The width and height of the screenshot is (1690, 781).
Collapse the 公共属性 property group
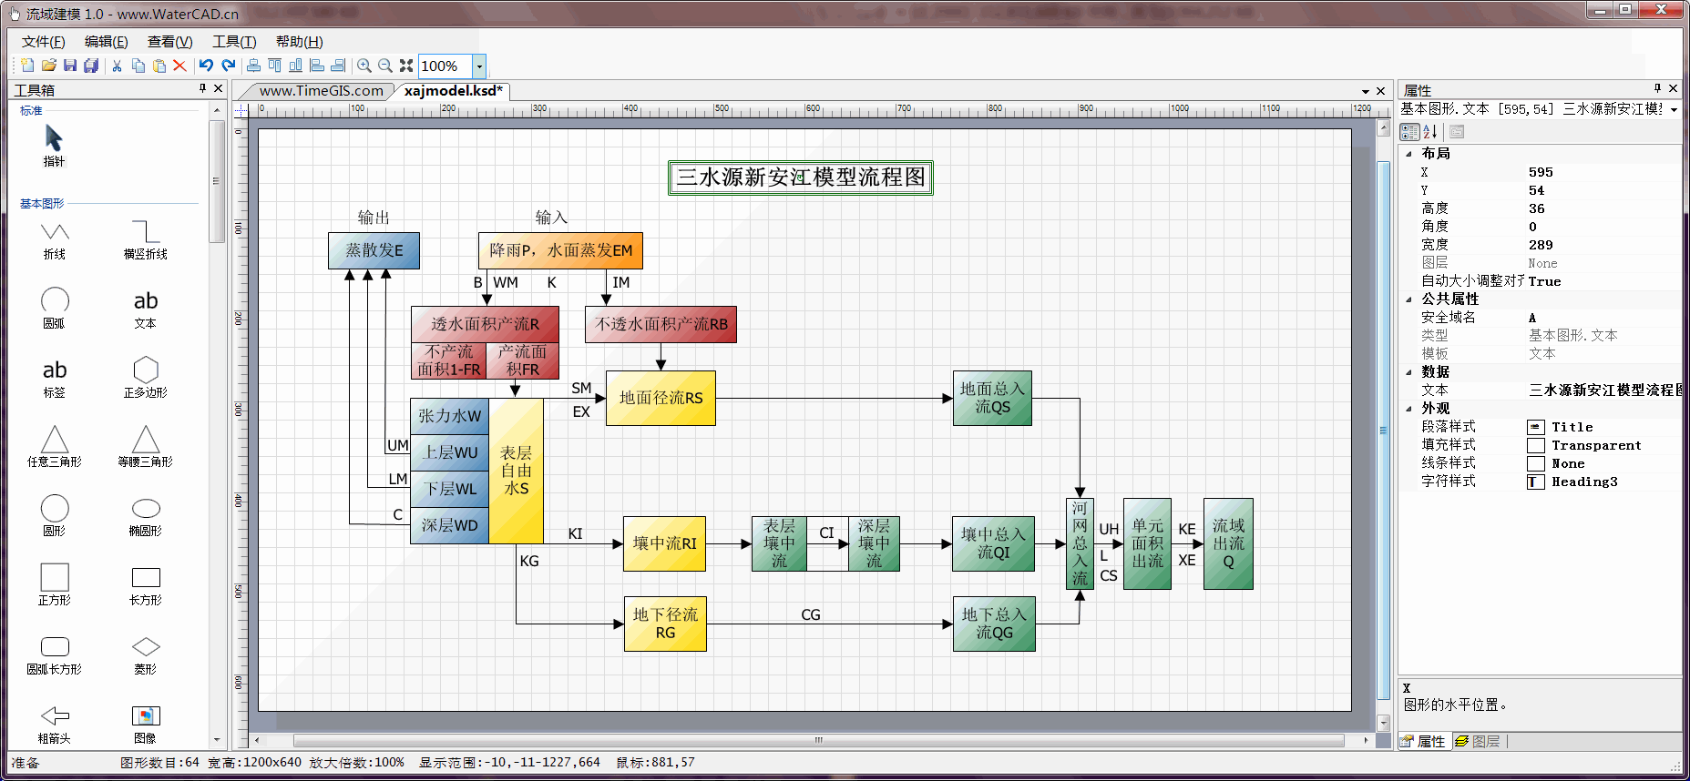(x=1409, y=299)
